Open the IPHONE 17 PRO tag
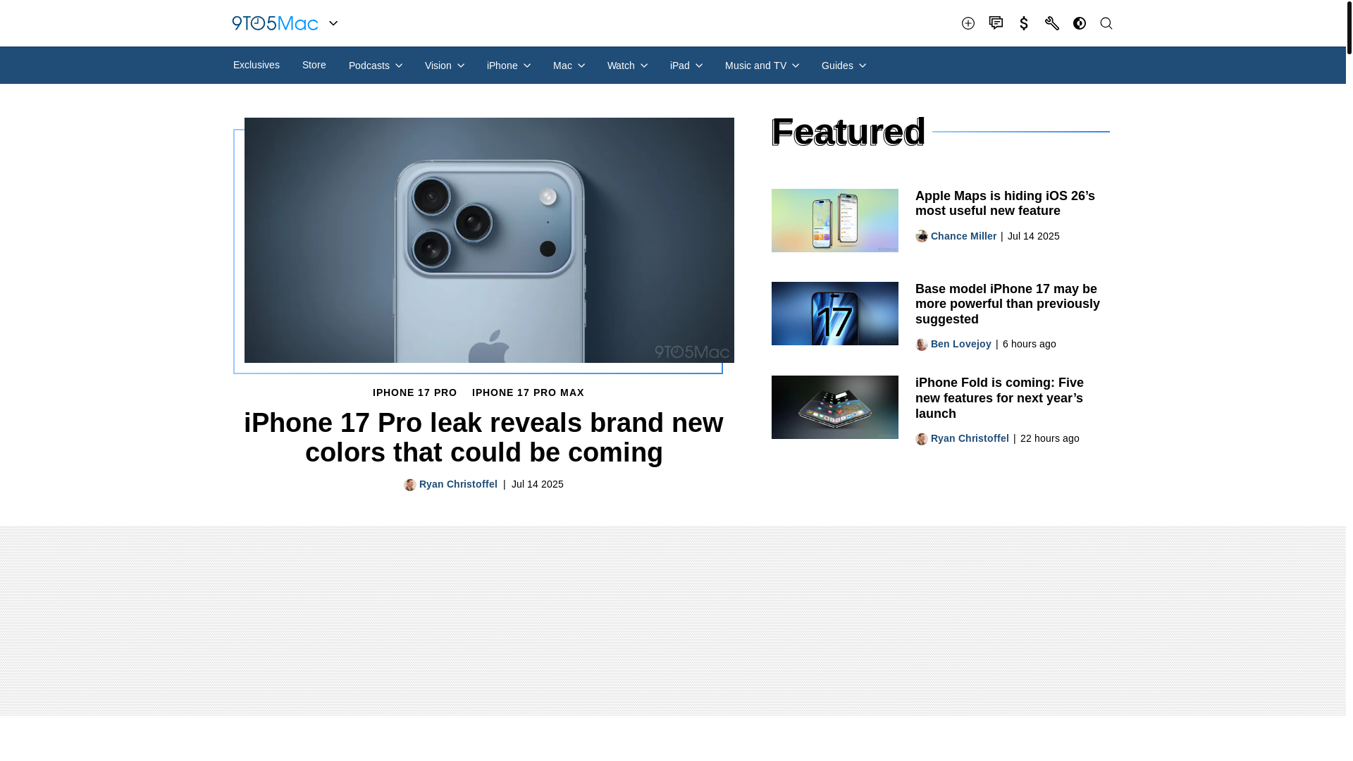 click(415, 392)
